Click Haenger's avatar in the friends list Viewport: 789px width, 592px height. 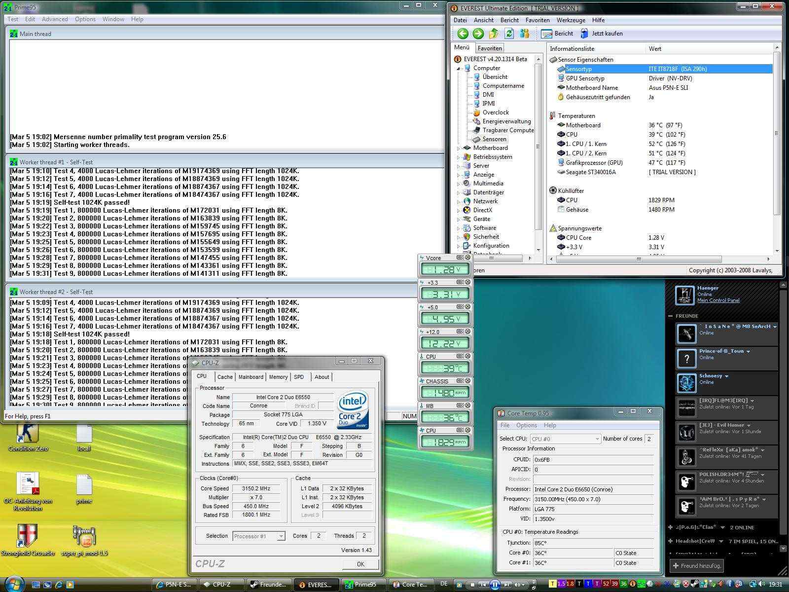(x=684, y=295)
